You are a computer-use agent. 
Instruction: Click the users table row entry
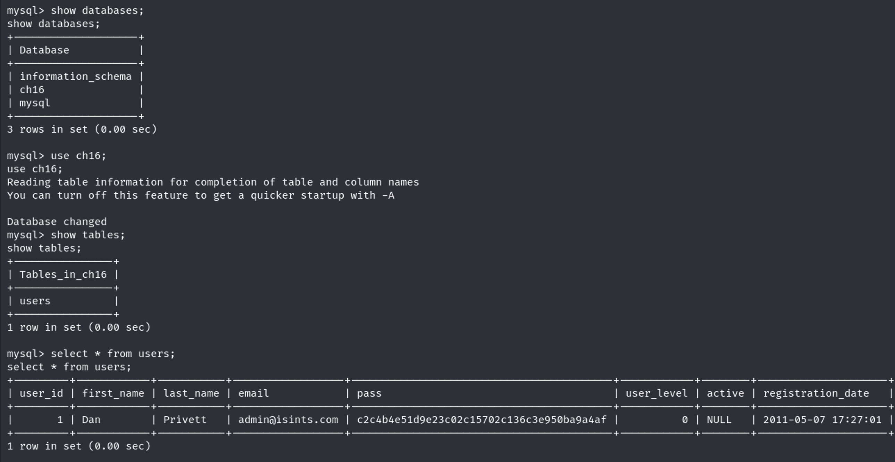point(35,301)
